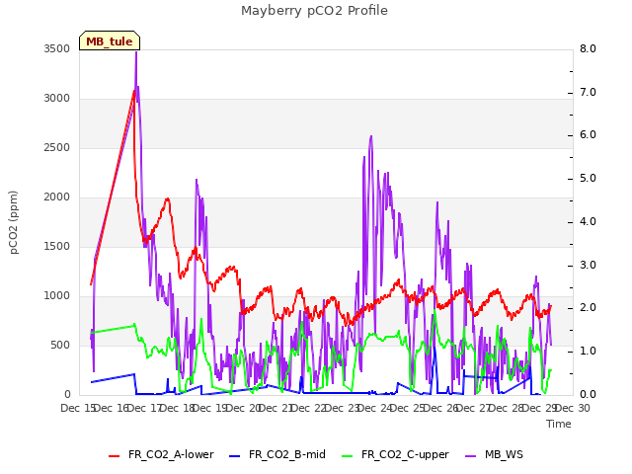The image size is (632, 474).
Task: Click the 1.0 right axis tick label
Action: pyautogui.click(x=588, y=352)
